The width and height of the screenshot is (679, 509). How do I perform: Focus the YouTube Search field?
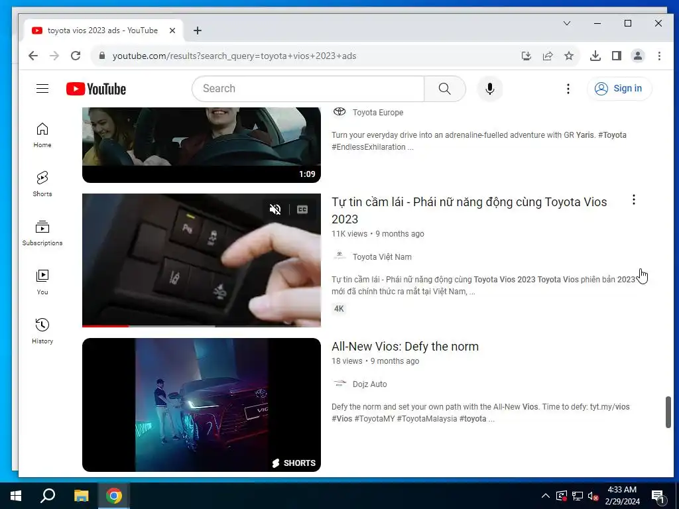pyautogui.click(x=308, y=89)
